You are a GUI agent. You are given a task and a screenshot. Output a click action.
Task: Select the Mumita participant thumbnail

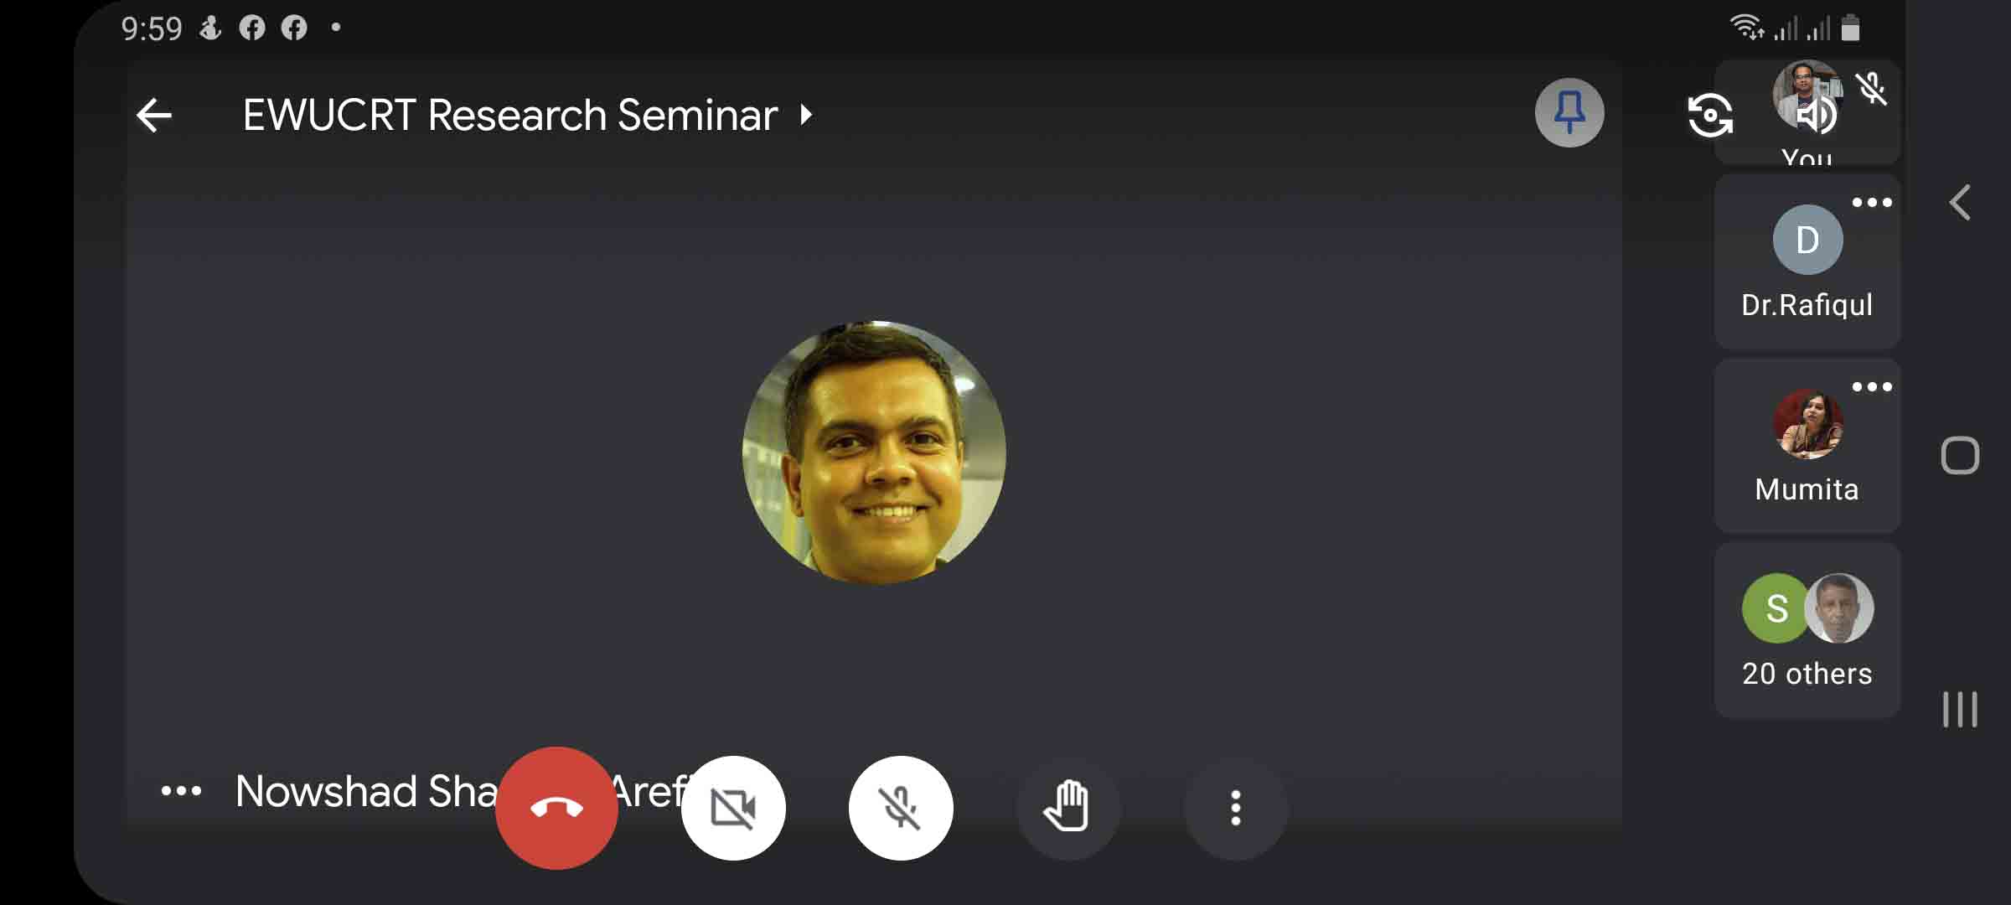tap(1807, 446)
